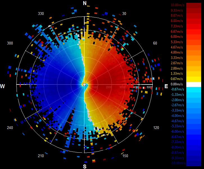The image size is (204, 169).
Task: Click the 6.00m/s legend label
Action: coord(177,37)
